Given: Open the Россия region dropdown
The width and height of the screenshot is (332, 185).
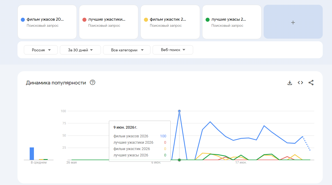Looking at the screenshot, I should tap(41, 50).
